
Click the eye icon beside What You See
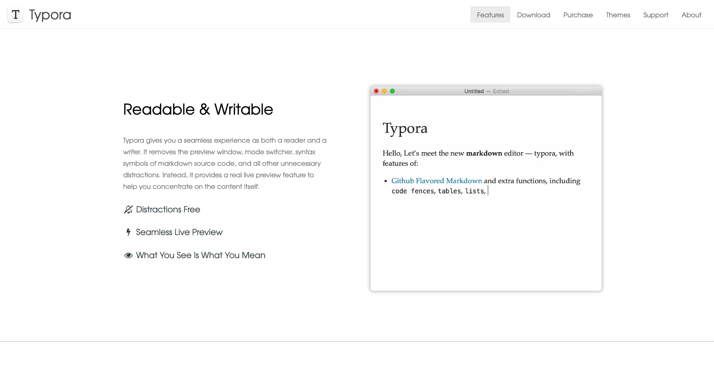[128, 255]
